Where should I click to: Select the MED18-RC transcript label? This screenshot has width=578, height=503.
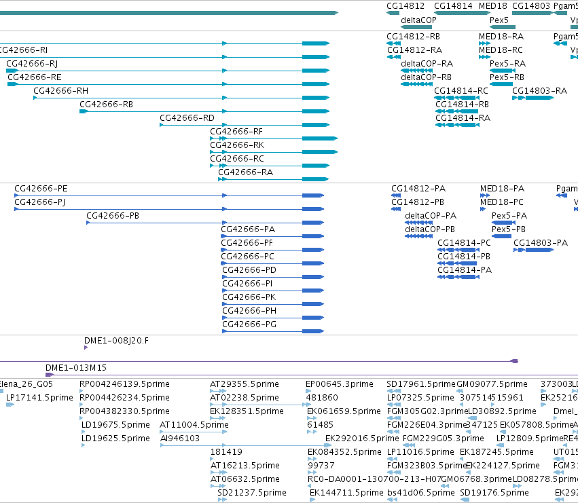pyautogui.click(x=501, y=50)
